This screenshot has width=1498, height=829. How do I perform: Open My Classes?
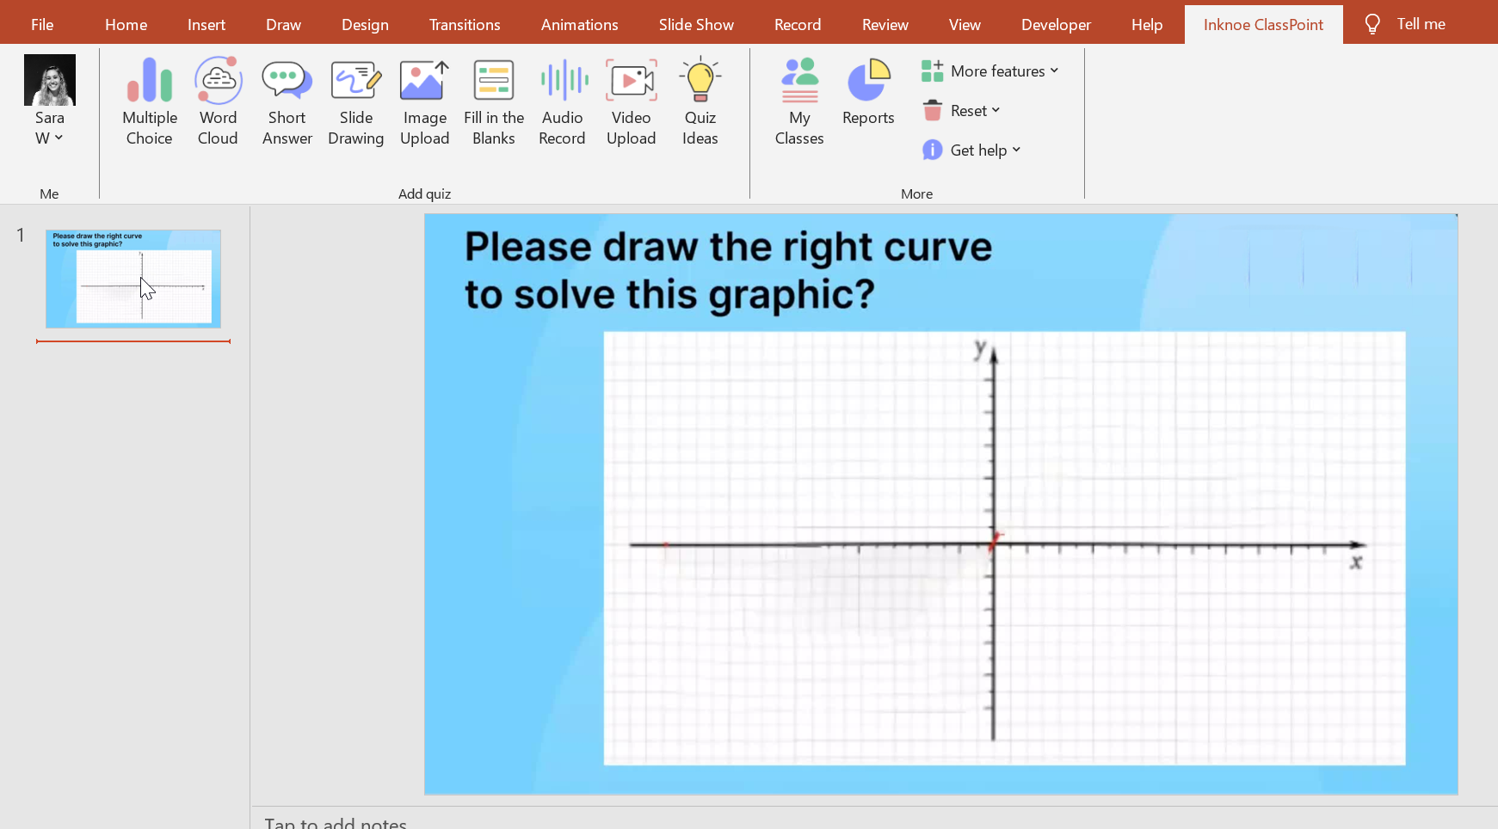point(799,101)
